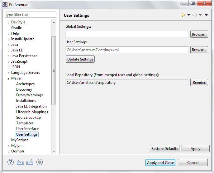Screen dimensions: 214x173
Task: Click the Help question mark icon
Action: 11,162
